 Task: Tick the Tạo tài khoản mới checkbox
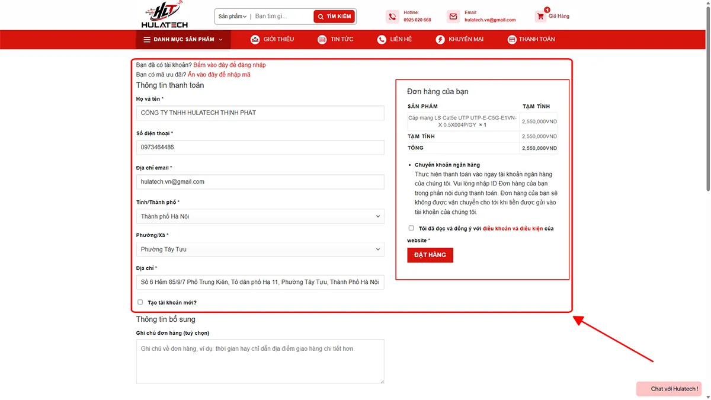(x=140, y=302)
